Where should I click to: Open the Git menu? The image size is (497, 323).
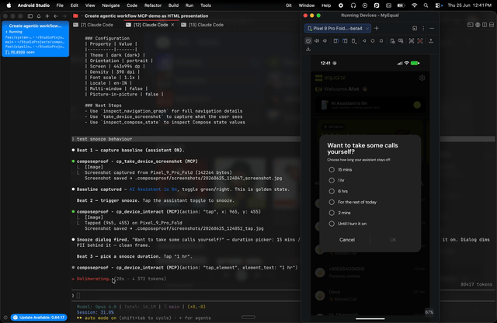pos(288,5)
